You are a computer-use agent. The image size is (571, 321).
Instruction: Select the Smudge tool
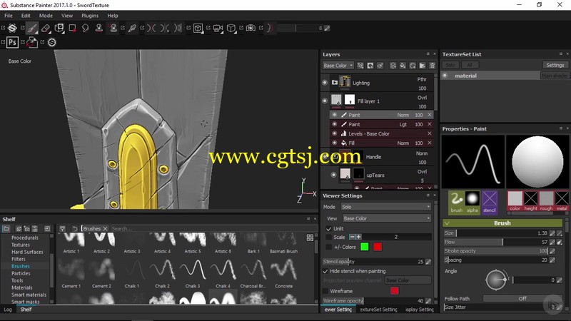85,28
